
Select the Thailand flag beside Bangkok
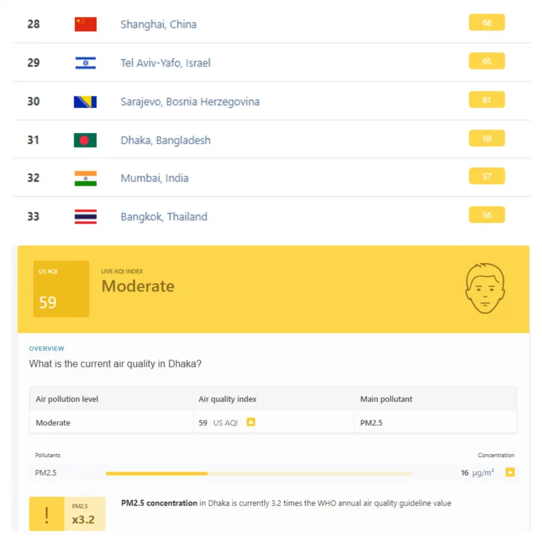[85, 217]
